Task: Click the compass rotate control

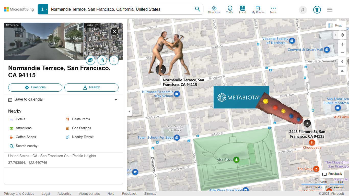Action: [x=342, y=62]
